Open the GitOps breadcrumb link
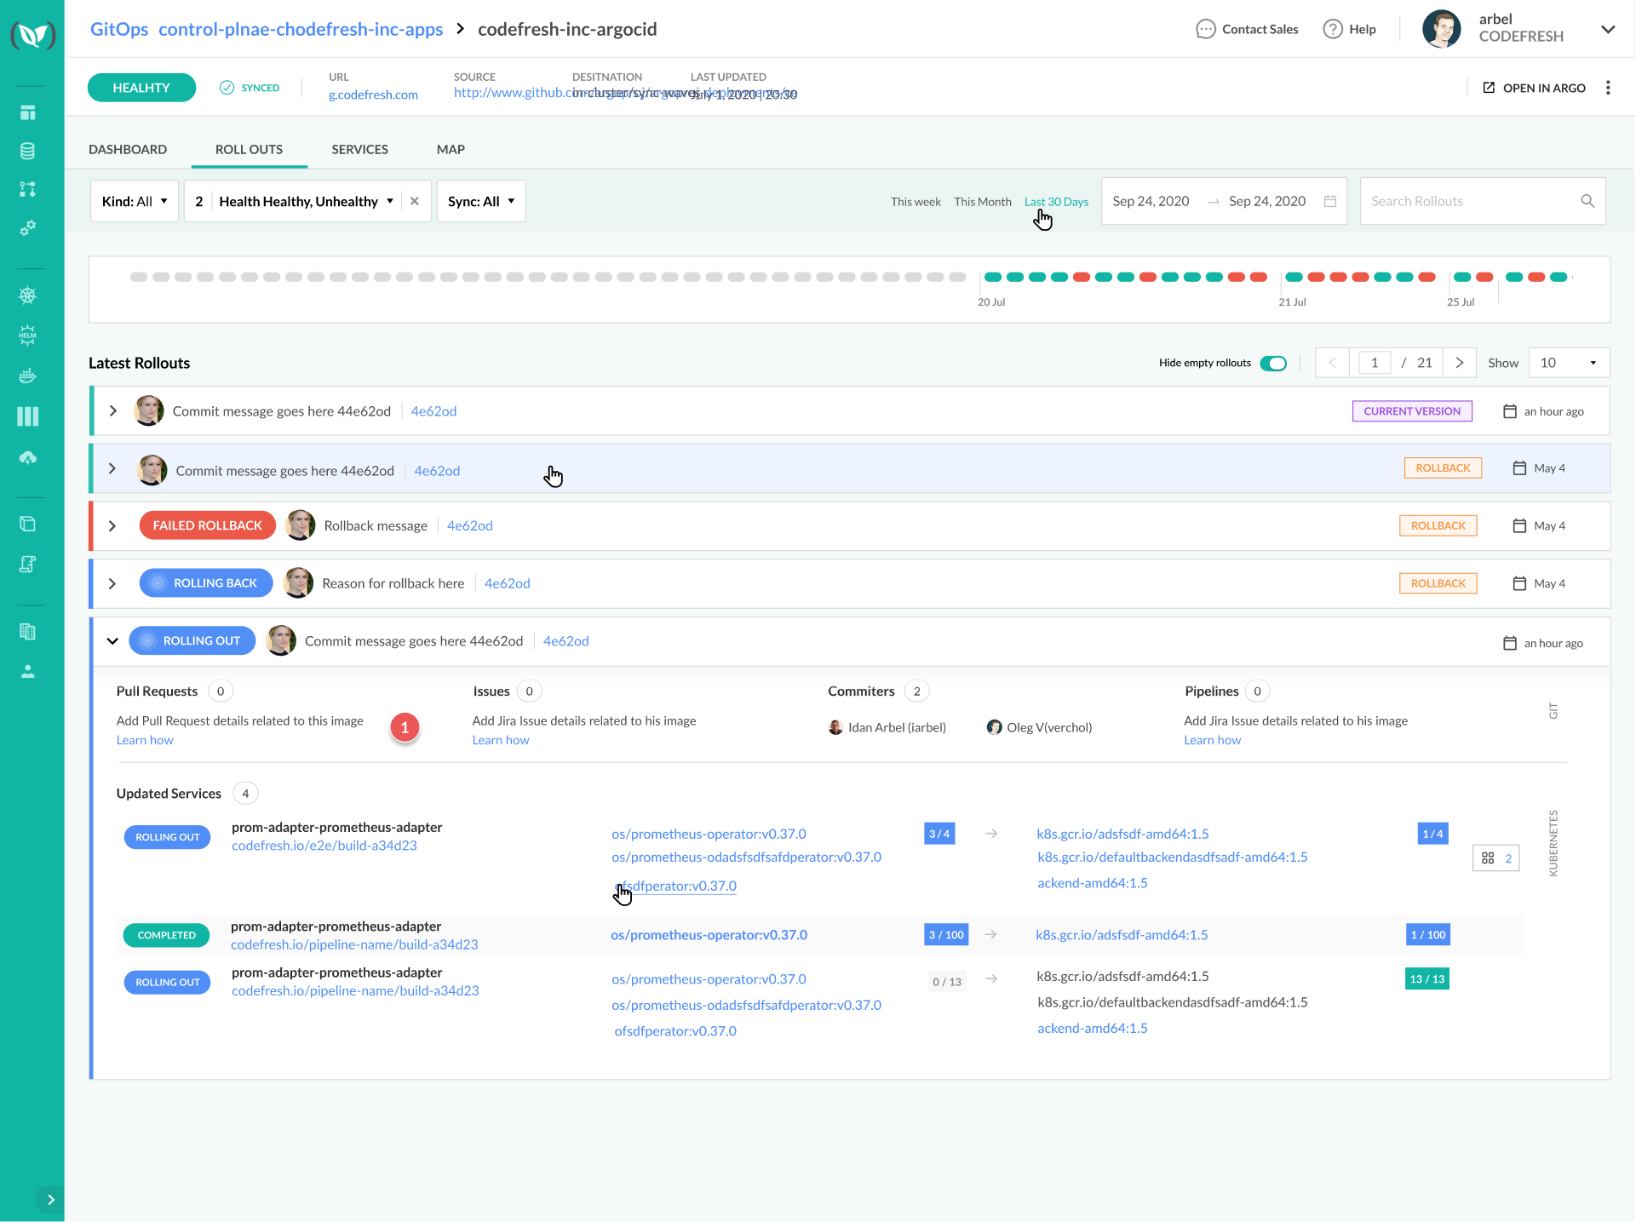 click(x=119, y=29)
